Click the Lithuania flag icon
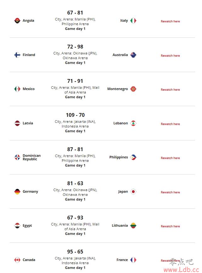This screenshot has width=202, height=273. (x=133, y=226)
